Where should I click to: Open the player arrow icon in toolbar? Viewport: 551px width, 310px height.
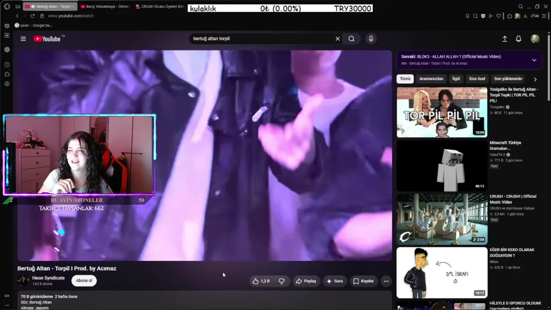[x=491, y=16]
